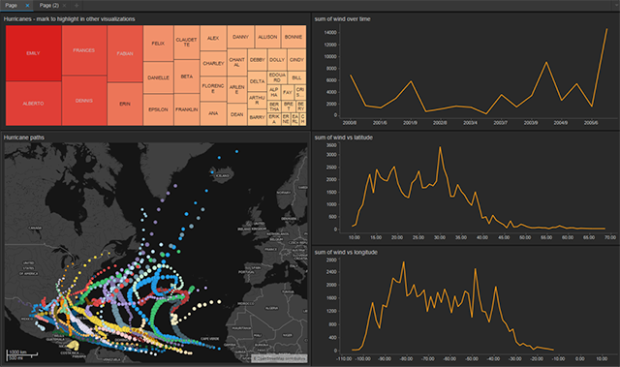This screenshot has height=367, width=620.
Task: Click the 0.00 label on longitude axis
Action: 580,358
